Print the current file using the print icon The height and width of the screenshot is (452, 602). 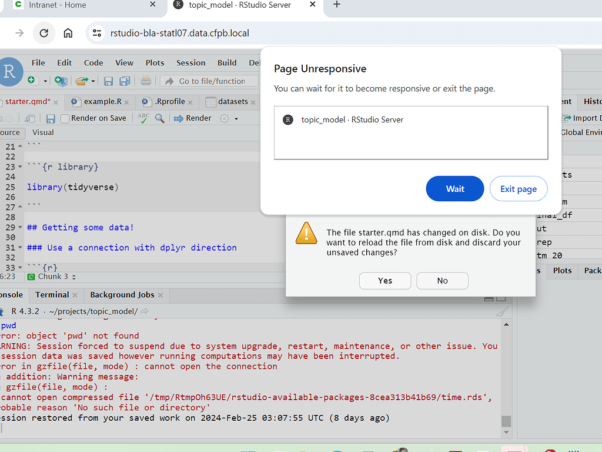146,81
